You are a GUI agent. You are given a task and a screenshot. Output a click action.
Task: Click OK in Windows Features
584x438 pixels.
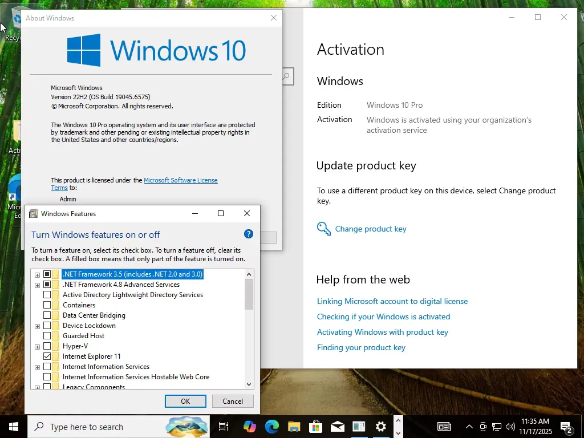[185, 401]
